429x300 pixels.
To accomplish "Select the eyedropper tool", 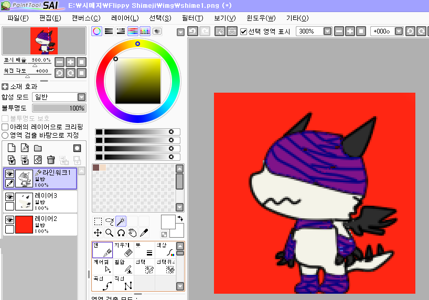I will coord(144,233).
